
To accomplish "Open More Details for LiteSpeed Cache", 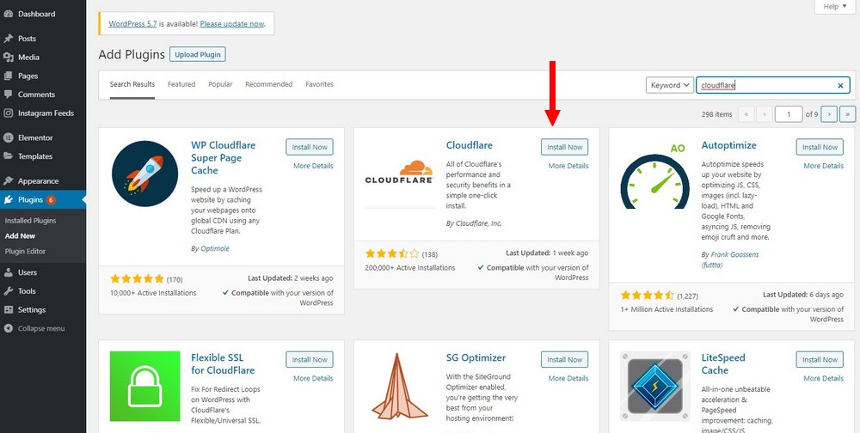I will click(824, 378).
